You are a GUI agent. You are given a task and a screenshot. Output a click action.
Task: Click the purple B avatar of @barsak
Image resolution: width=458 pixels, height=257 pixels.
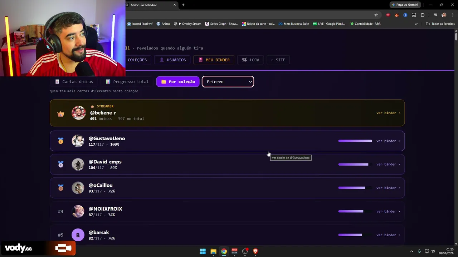(x=78, y=235)
